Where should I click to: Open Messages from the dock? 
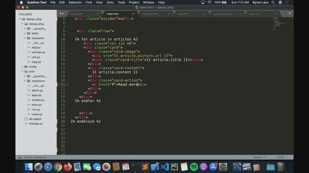[x=97, y=167]
